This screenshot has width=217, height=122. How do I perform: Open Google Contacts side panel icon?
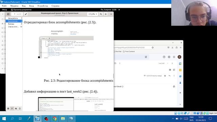click(180, 83)
